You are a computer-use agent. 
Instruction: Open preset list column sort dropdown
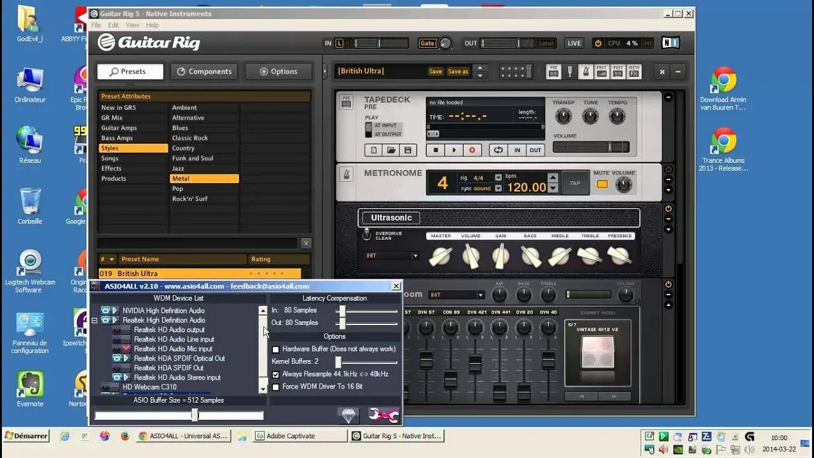pyautogui.click(x=112, y=260)
